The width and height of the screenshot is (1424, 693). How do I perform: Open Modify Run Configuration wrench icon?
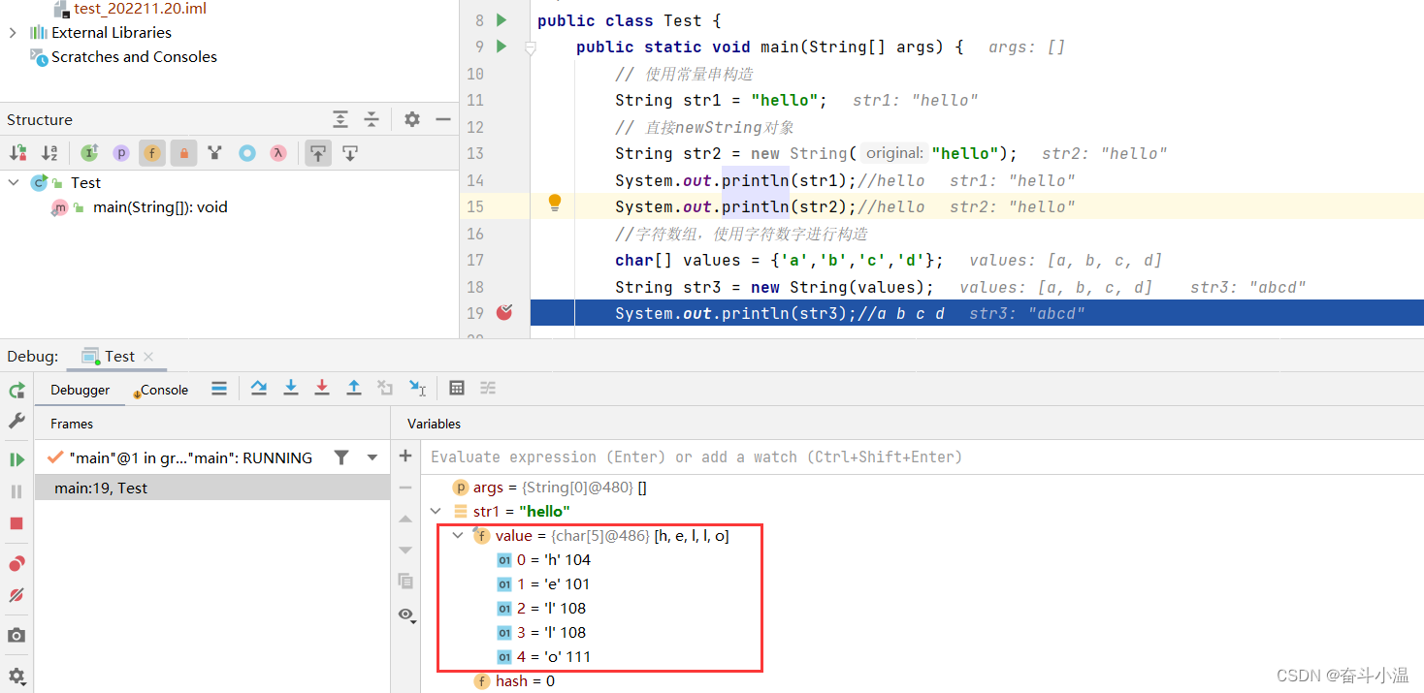(x=16, y=421)
